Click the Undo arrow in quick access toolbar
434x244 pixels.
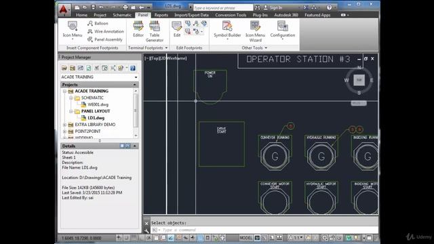(101, 7)
